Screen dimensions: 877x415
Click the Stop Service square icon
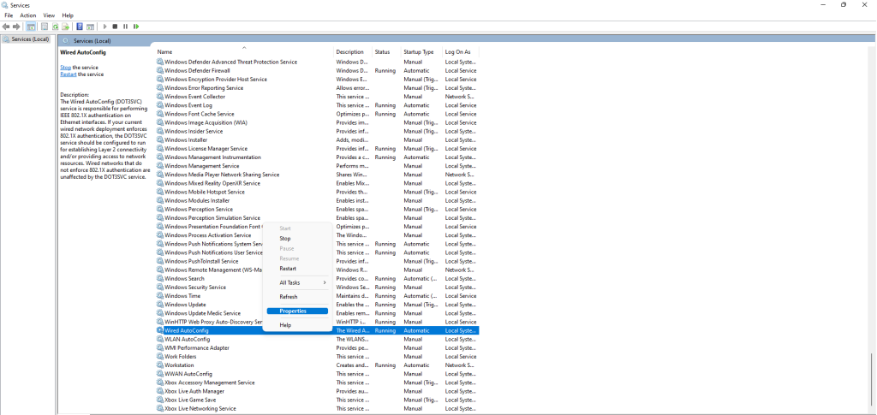point(116,27)
